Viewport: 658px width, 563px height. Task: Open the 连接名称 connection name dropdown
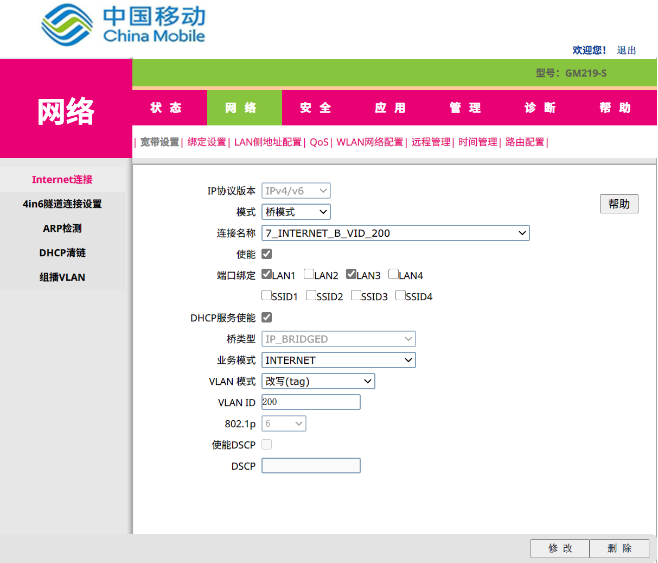395,233
